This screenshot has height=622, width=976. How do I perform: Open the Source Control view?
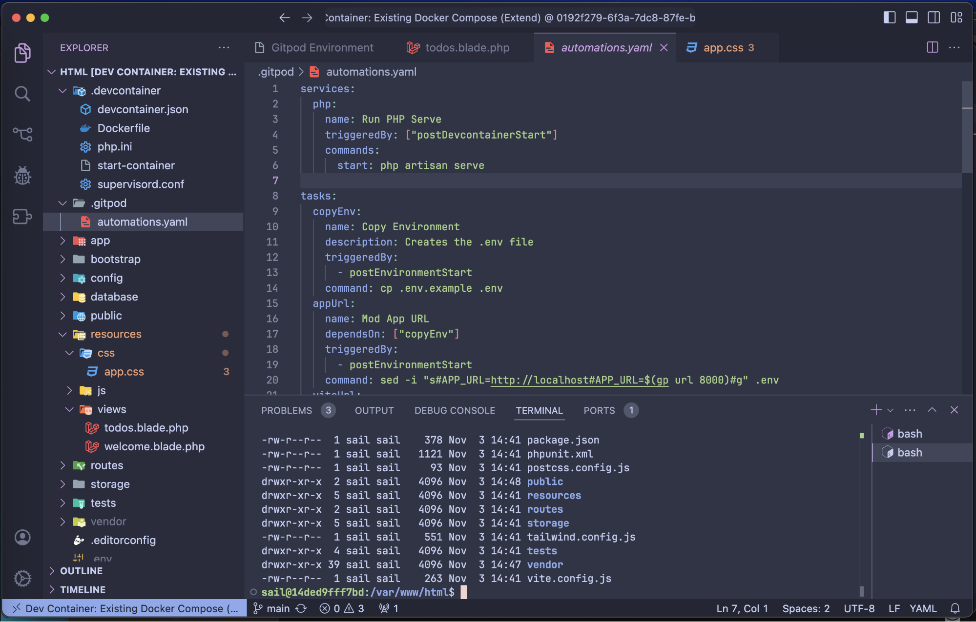coord(22,134)
